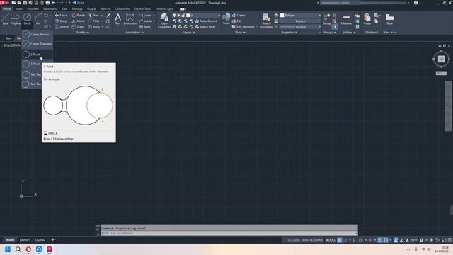Toggle Clean Screen in status bar

(444, 240)
